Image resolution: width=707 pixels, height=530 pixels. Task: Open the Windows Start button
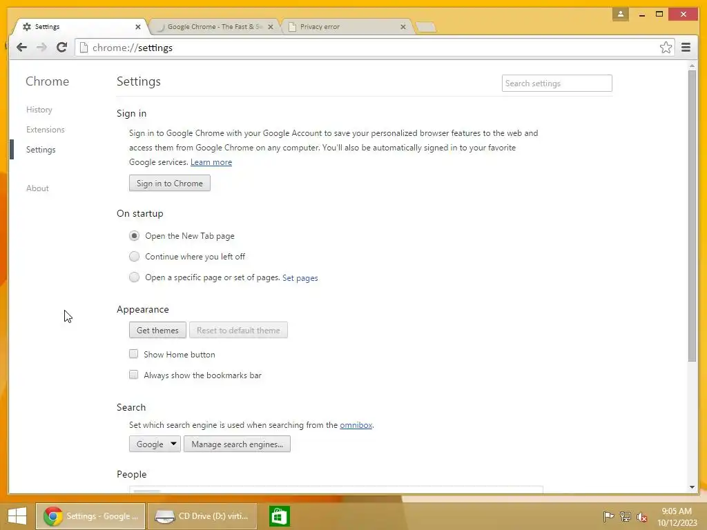[x=17, y=516]
